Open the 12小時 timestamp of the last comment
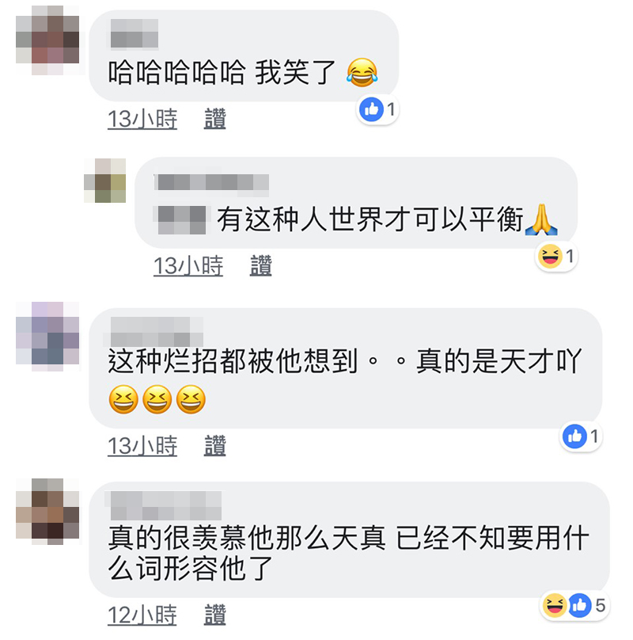633x640 pixels. click(142, 615)
